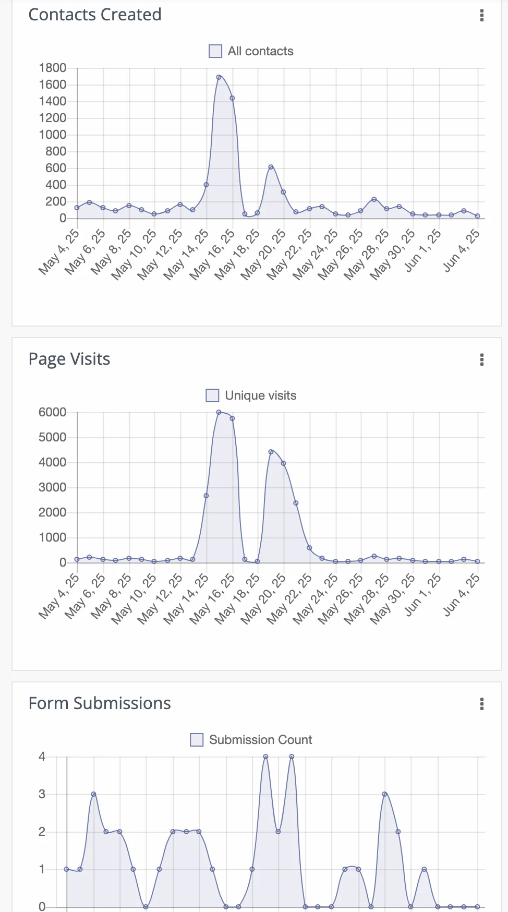Click the first Form Submissions peak at 4
The image size is (508, 912).
[x=265, y=757]
